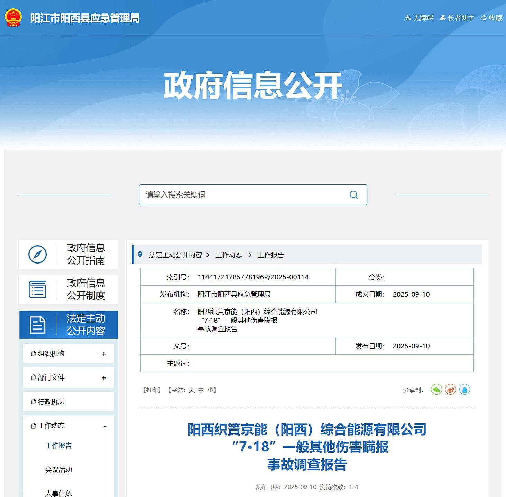Screen dimensions: 506x497
Task: Select 工作报告 in the sidebar
Action: click(58, 446)
